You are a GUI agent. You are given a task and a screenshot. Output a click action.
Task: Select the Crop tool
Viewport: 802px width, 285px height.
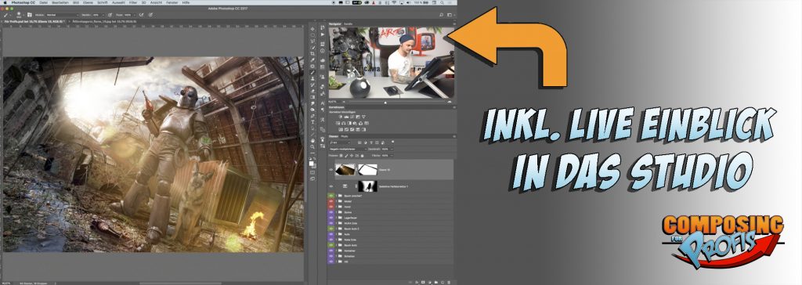tap(312, 54)
